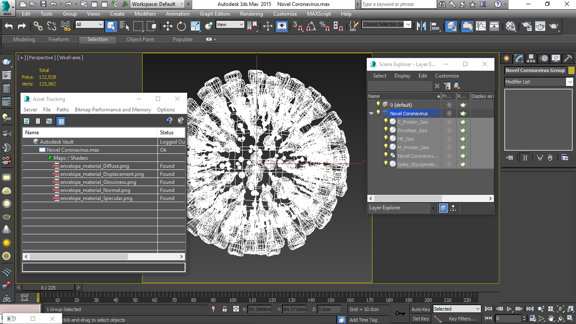This screenshot has height=324, width=576.
Task: Switch to the Object Paint ribbon tab
Action: (140, 39)
